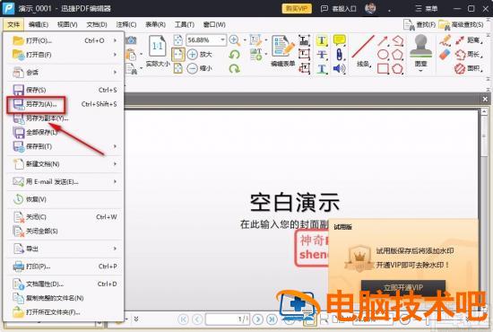Open 文档属性(D)... entry
The height and width of the screenshot is (332, 493).
click(63, 284)
